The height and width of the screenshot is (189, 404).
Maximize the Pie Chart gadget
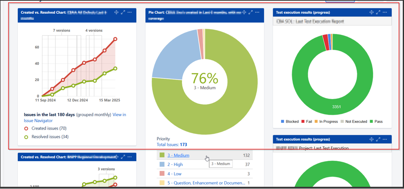pos(251,13)
